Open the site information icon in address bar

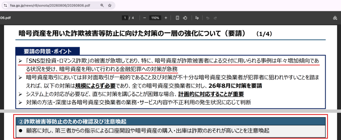(6, 5)
